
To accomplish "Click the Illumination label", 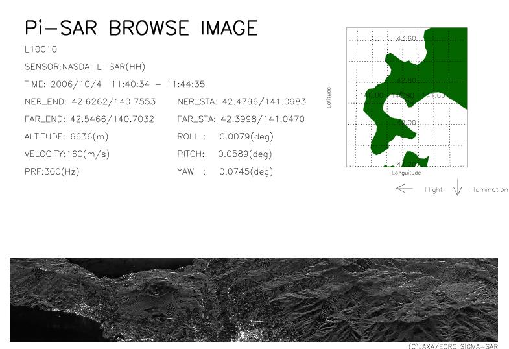I will tap(489, 189).
